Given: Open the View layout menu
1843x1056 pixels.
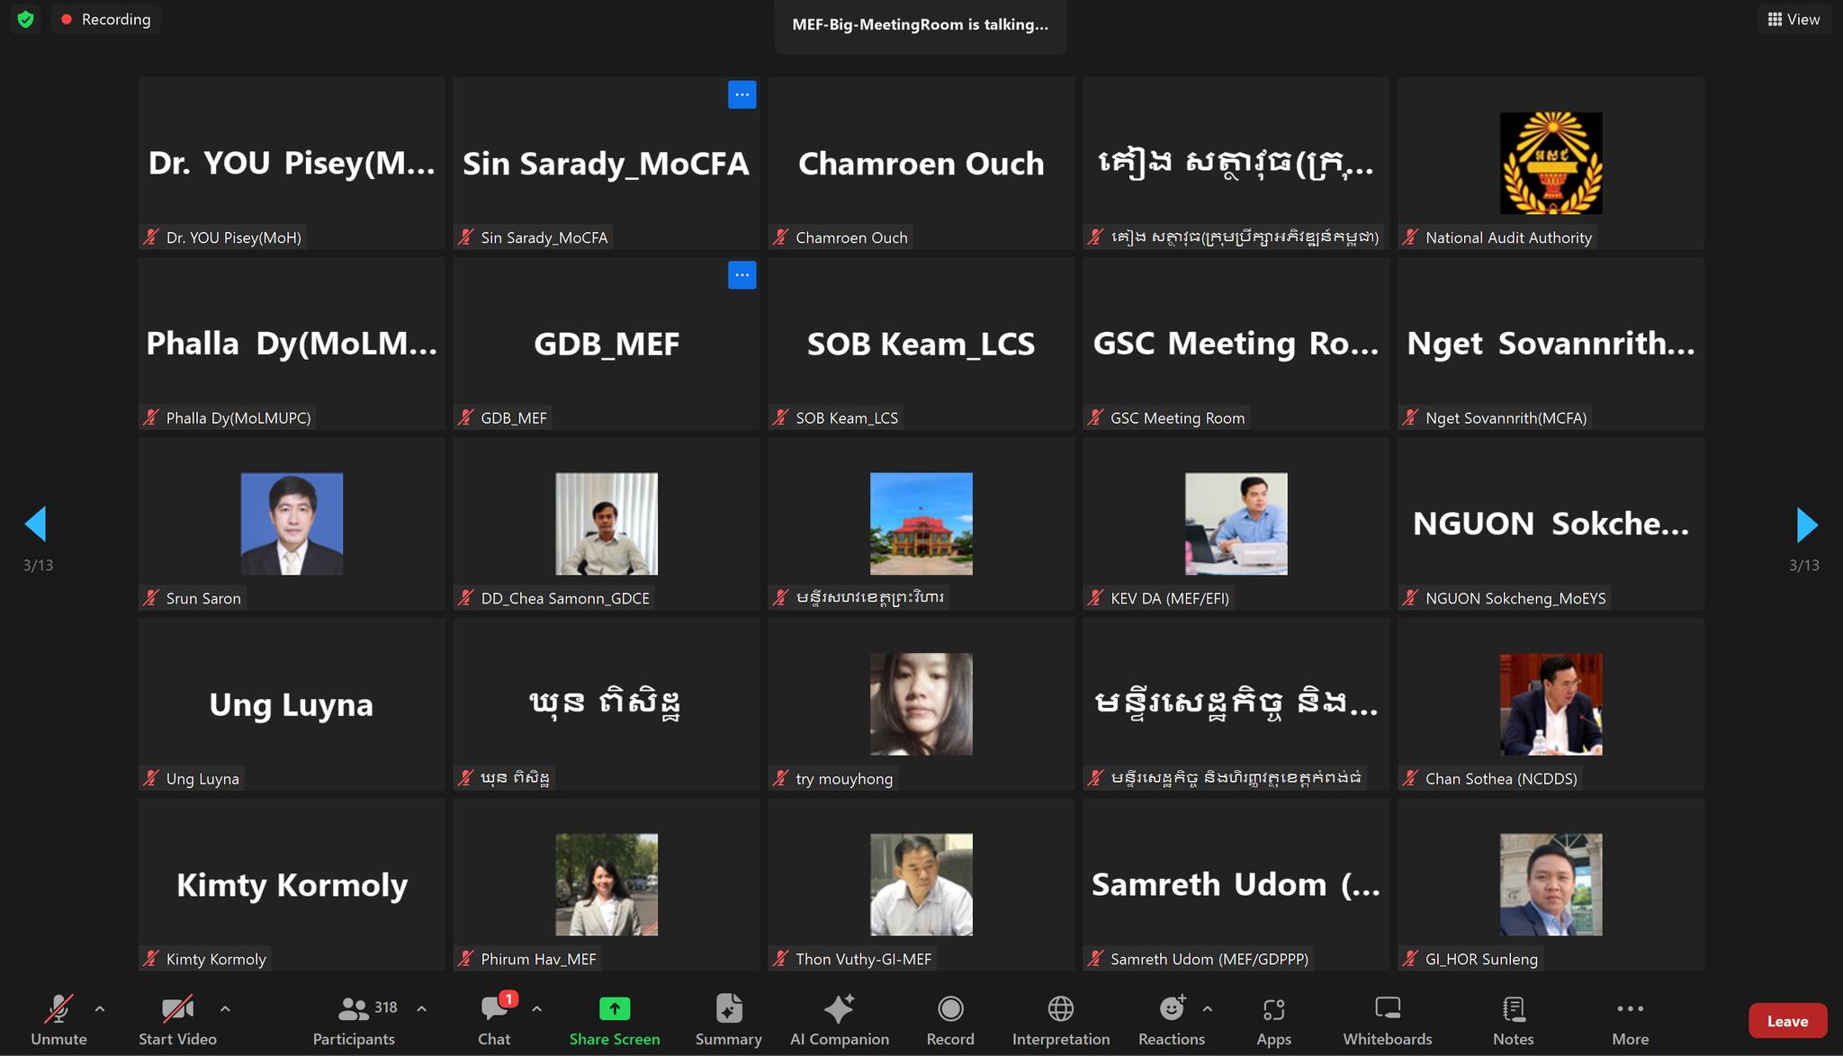Looking at the screenshot, I should (1794, 19).
